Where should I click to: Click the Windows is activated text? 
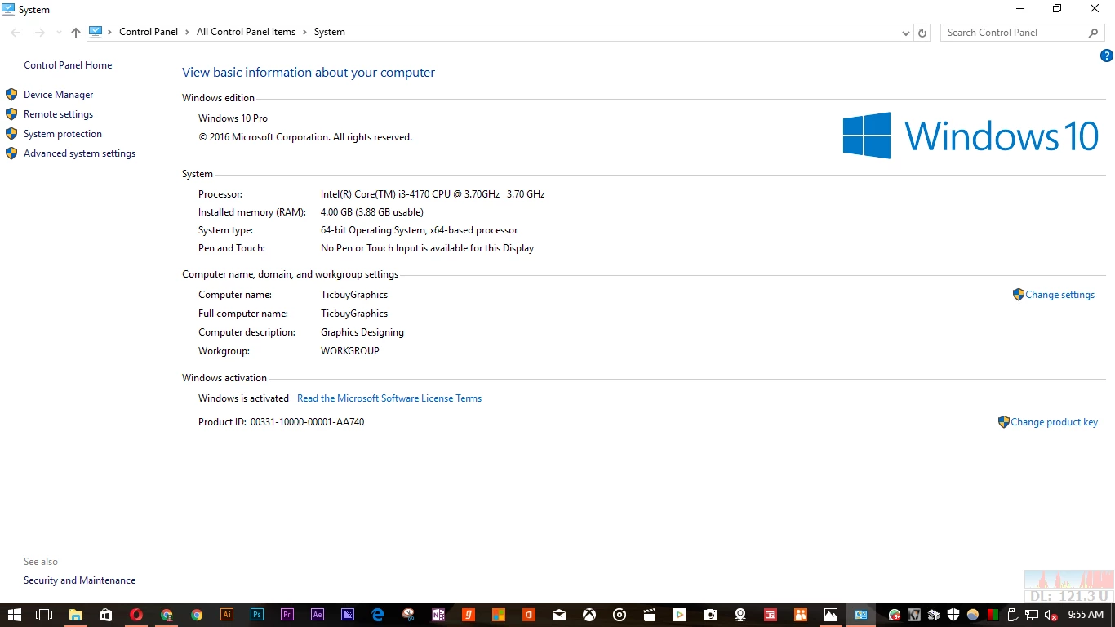tap(243, 398)
